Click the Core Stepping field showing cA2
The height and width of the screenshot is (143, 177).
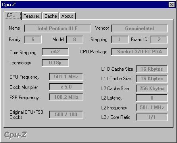(55, 52)
